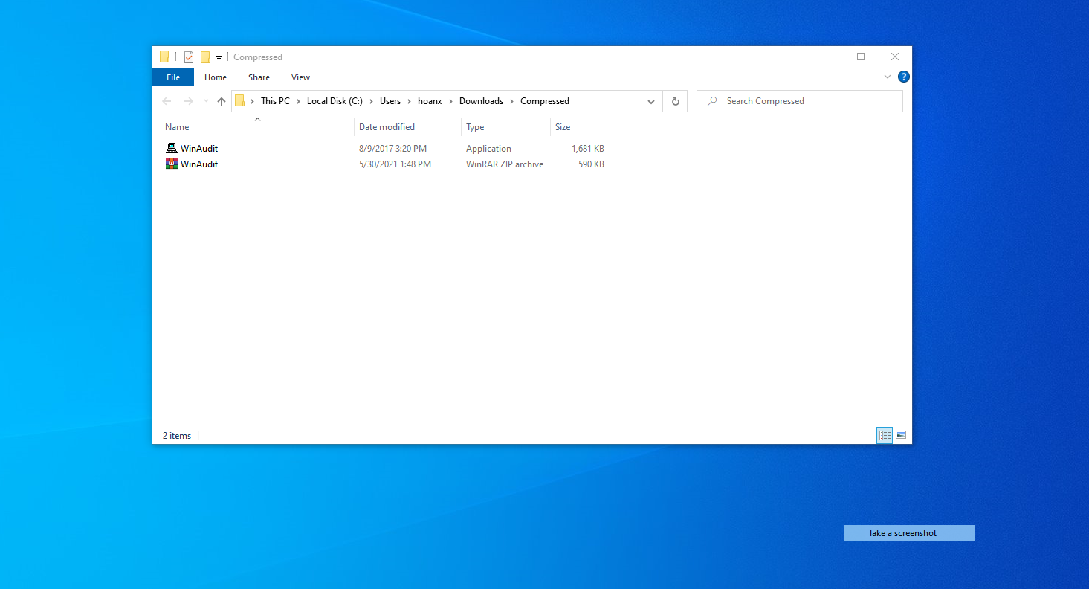
Task: Open the File menu
Action: [x=173, y=77]
